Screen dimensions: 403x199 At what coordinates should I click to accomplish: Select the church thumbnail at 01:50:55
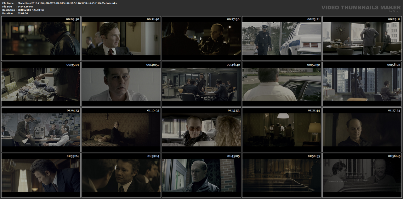tap(282, 175)
